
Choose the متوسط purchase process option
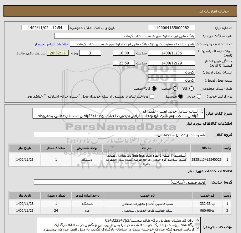(181, 96)
